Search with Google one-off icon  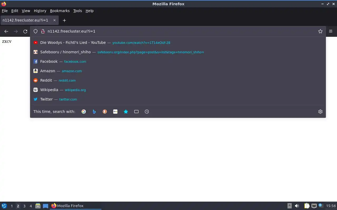point(84,112)
